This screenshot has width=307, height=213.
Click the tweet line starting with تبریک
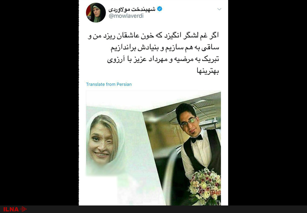(x=163, y=59)
